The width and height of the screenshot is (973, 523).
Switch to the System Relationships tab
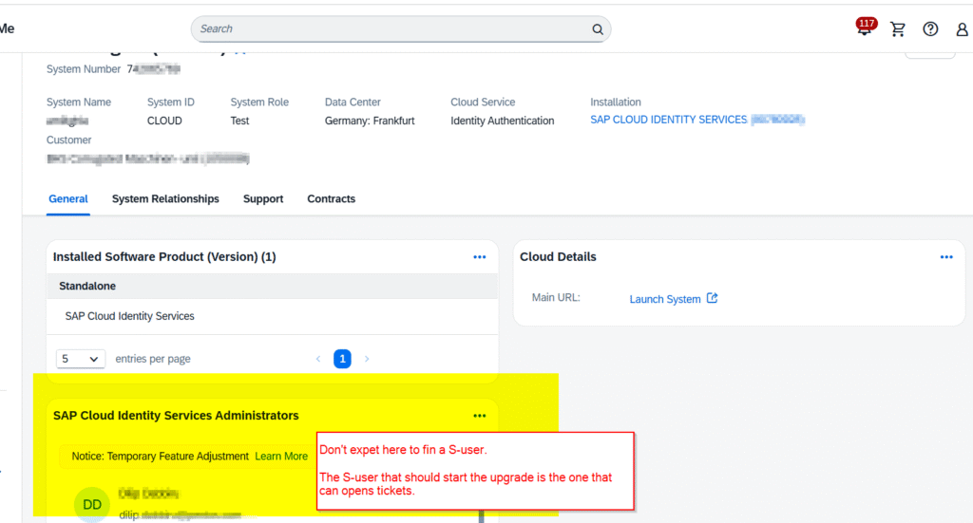pos(165,199)
